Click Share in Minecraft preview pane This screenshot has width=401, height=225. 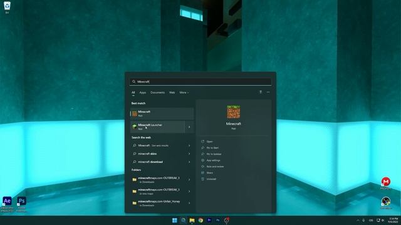(x=210, y=173)
